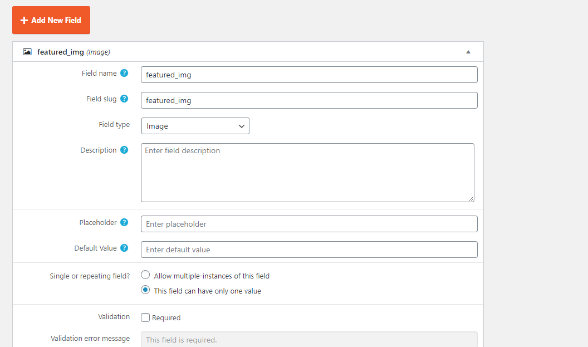588x347 pixels.
Task: Click the featured_img (Image) header title
Action: click(x=73, y=52)
